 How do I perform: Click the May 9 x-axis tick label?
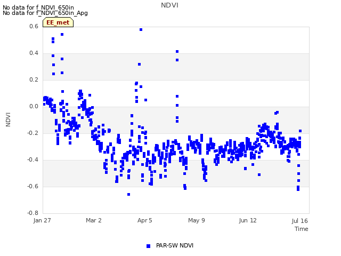tap(197, 220)
